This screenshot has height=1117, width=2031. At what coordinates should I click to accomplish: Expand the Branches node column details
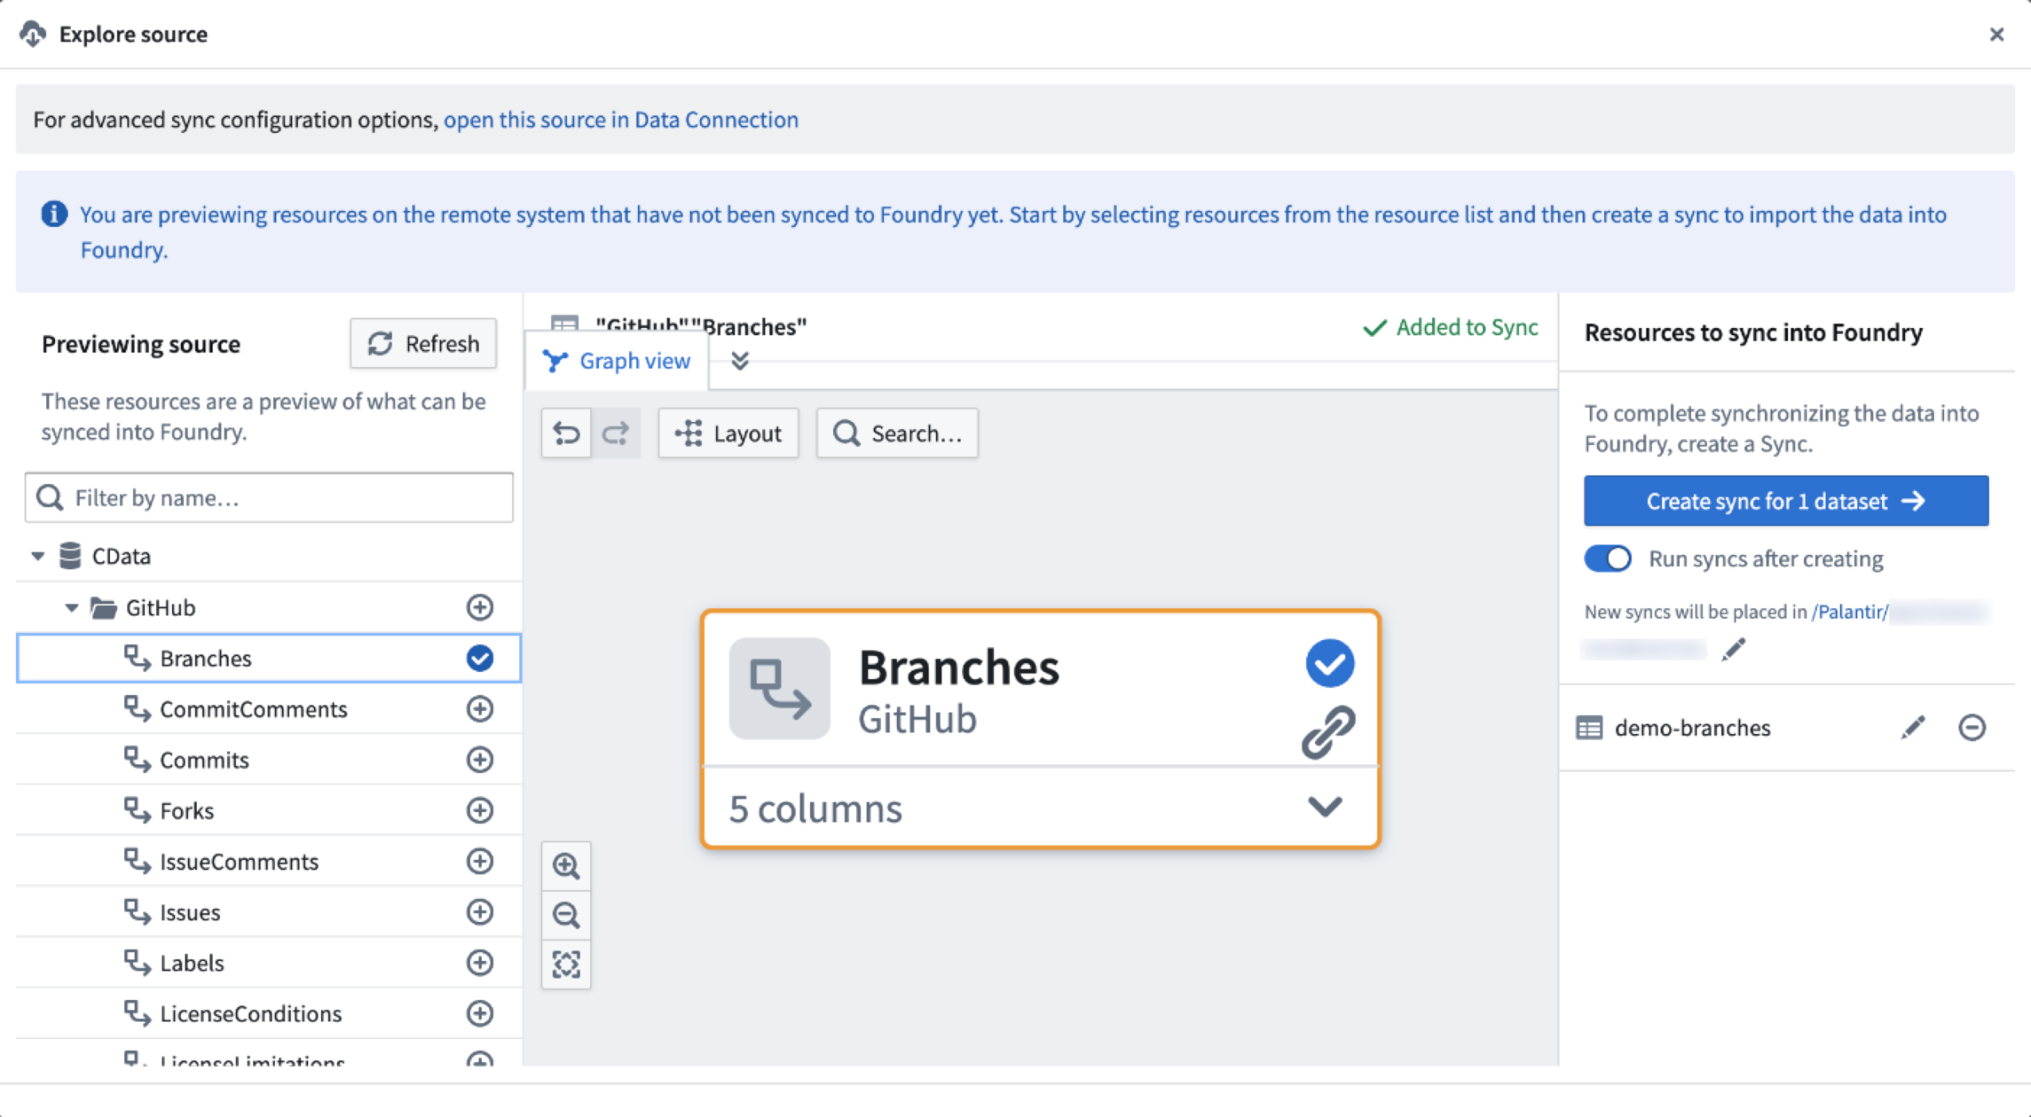[1324, 807]
